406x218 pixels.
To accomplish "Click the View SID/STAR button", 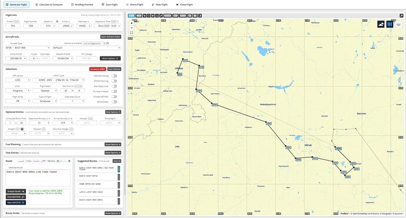I will pyautogui.click(x=16, y=203).
